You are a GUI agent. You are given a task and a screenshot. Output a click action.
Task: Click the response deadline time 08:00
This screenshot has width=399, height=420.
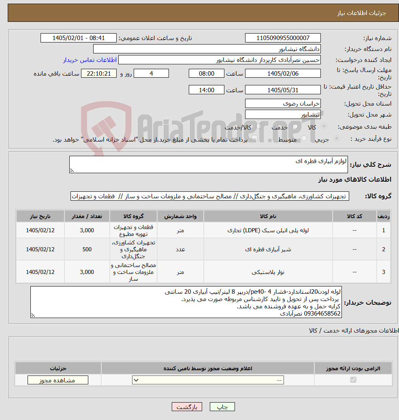207,73
